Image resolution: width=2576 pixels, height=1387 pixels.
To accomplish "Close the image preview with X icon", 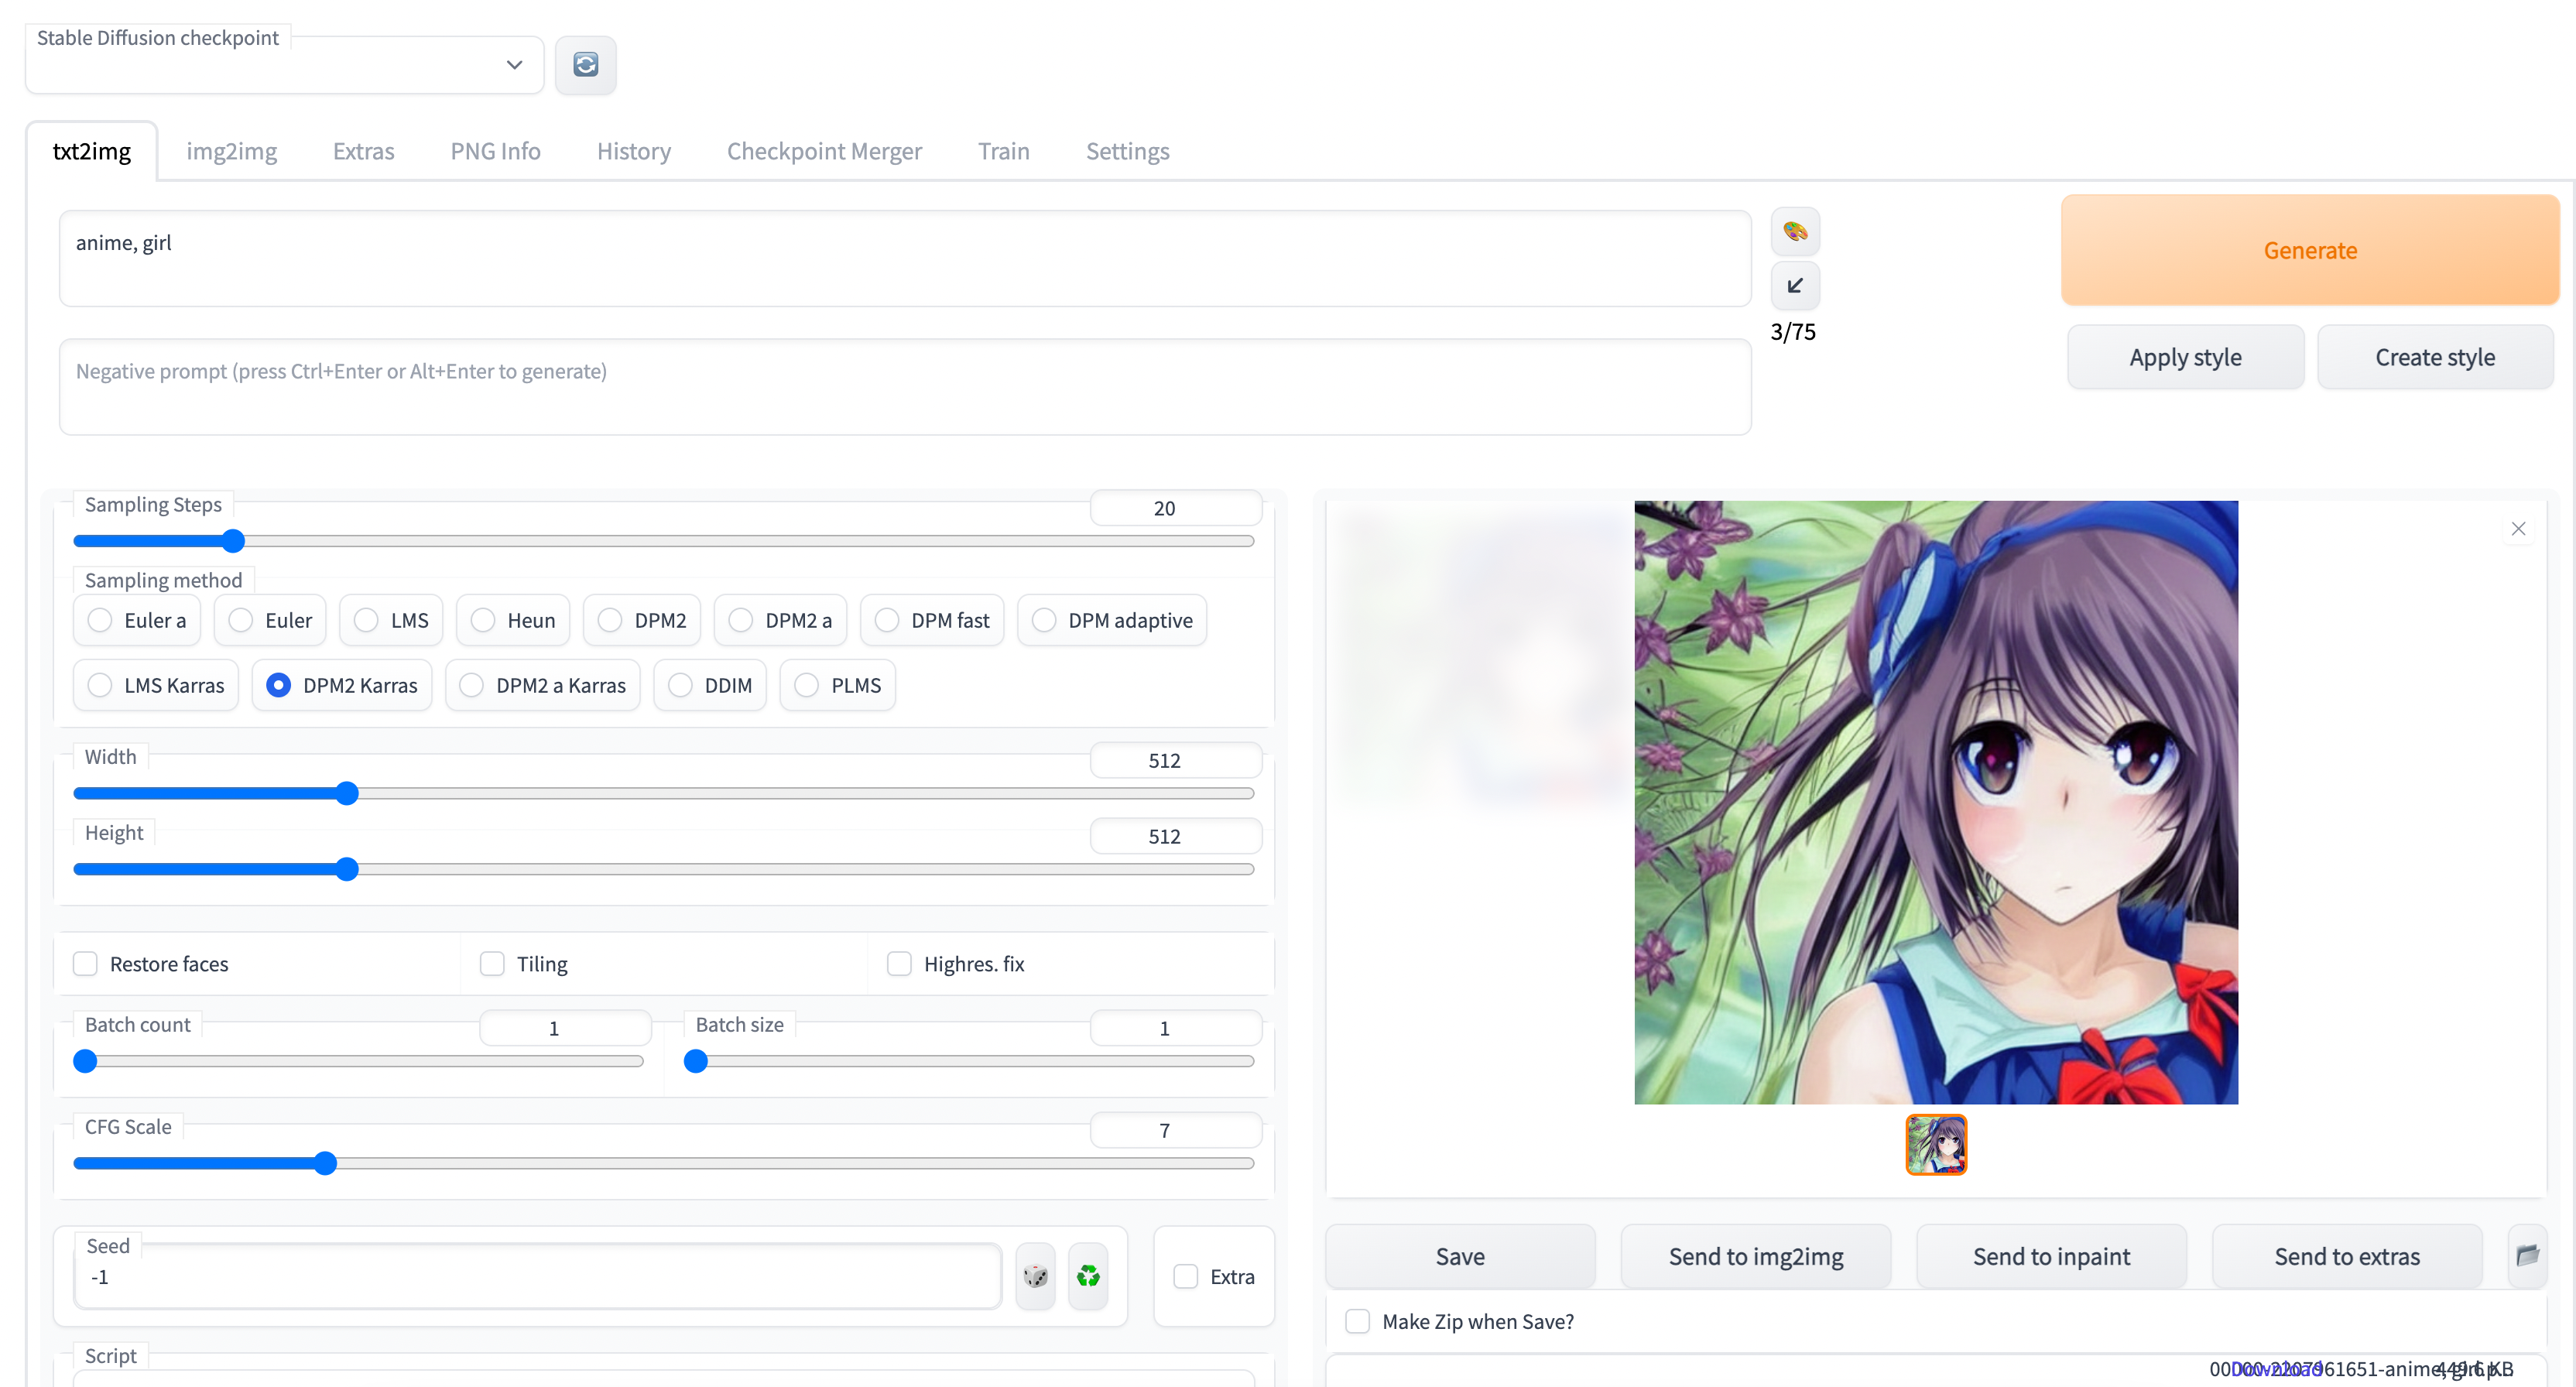I will tap(2517, 529).
